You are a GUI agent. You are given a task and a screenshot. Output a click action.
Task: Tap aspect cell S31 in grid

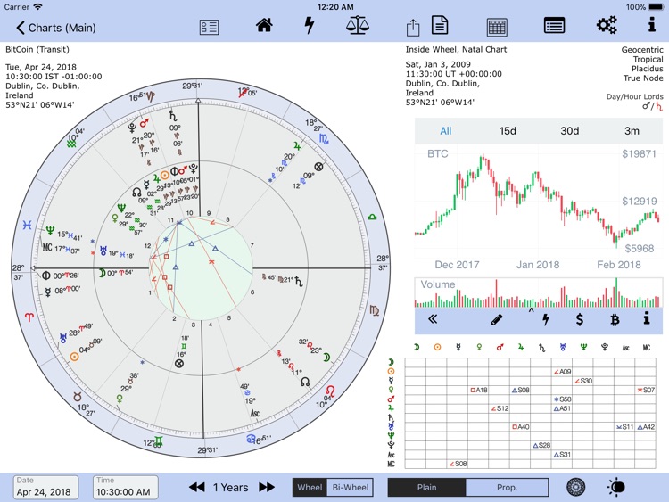[562, 455]
